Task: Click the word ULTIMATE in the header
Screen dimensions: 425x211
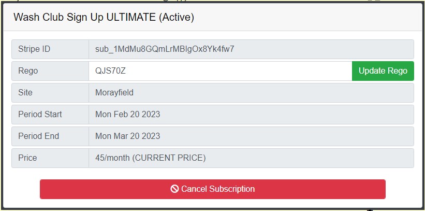Action: click(x=130, y=17)
